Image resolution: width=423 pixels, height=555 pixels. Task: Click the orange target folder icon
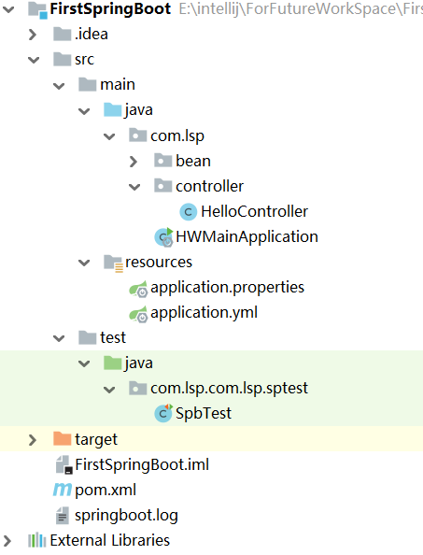63,438
